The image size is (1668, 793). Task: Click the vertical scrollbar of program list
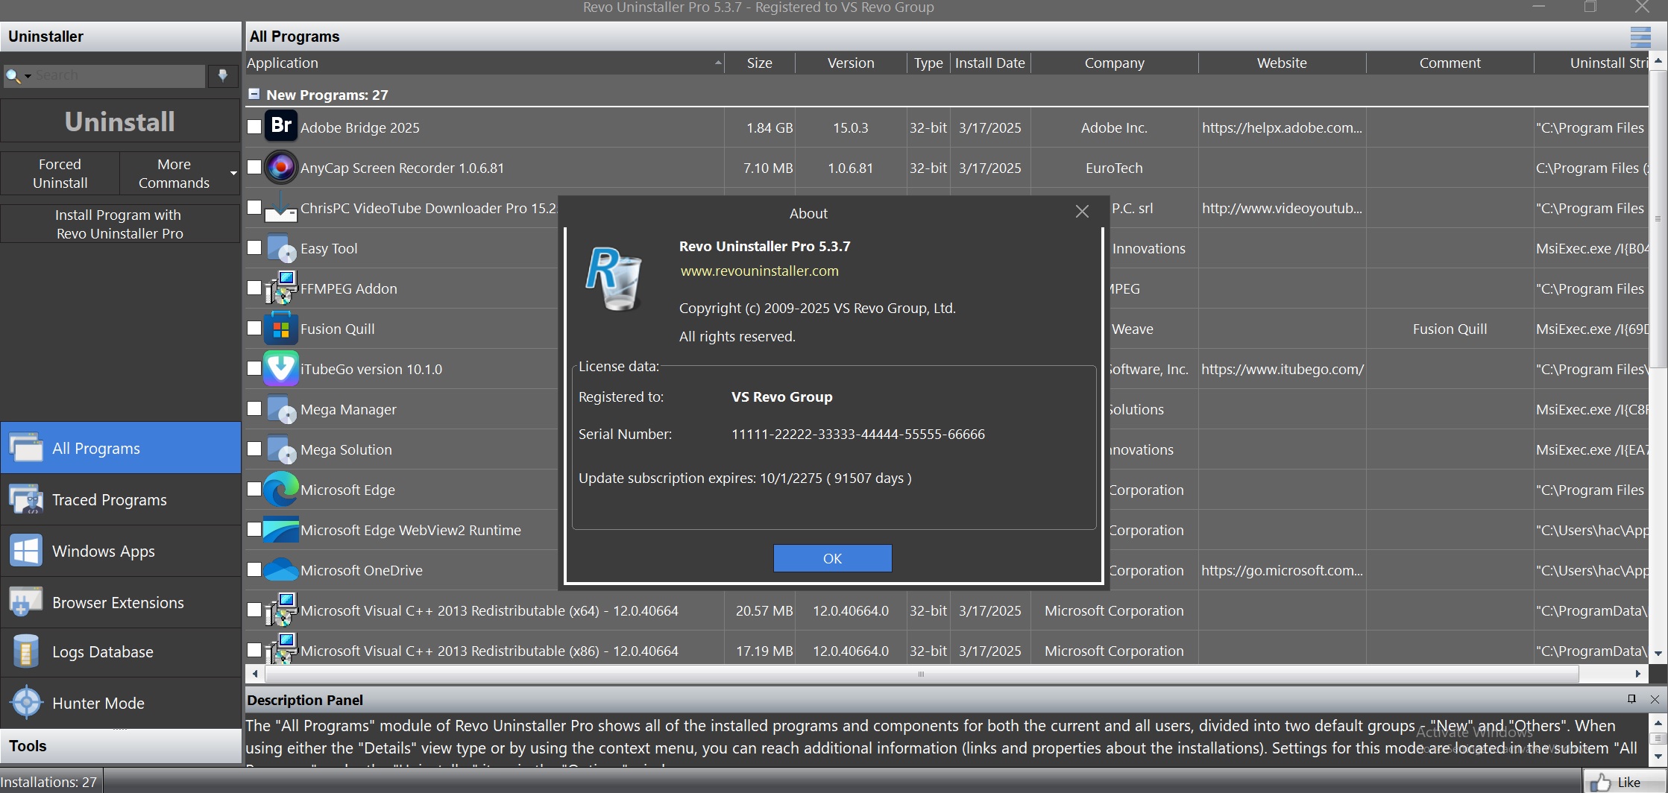click(x=1658, y=220)
